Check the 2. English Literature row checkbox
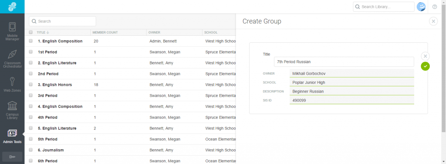 click(31, 63)
